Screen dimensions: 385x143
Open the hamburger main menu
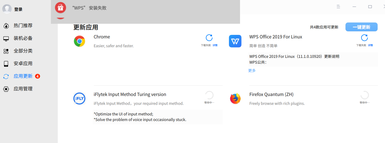click(x=338, y=7)
